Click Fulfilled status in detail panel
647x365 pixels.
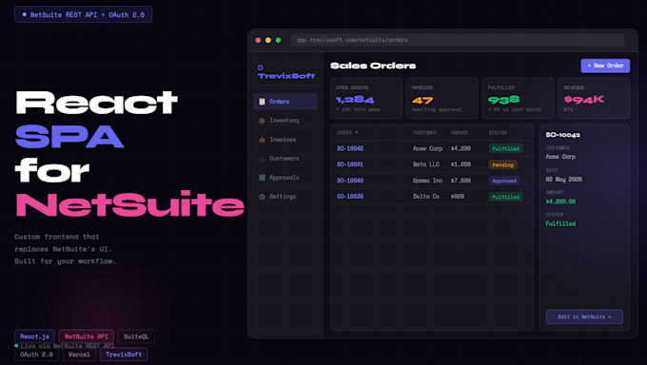click(560, 223)
